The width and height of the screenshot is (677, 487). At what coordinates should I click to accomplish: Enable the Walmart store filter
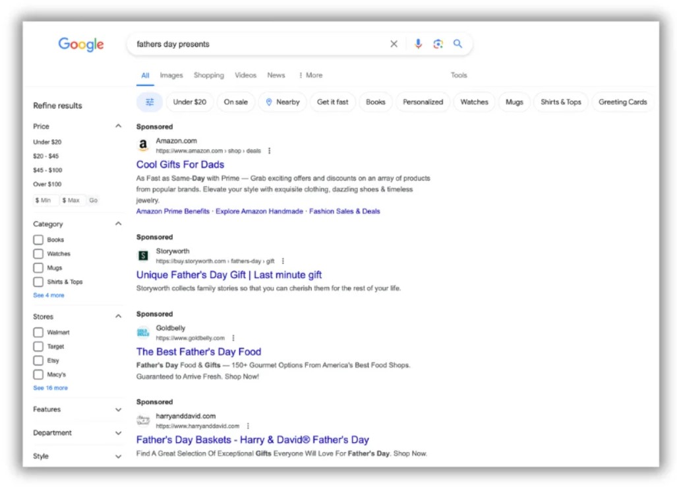(38, 332)
